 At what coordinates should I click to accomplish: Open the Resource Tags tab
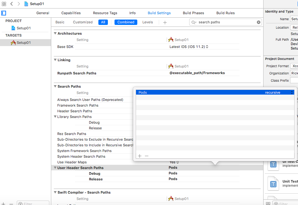point(105,13)
